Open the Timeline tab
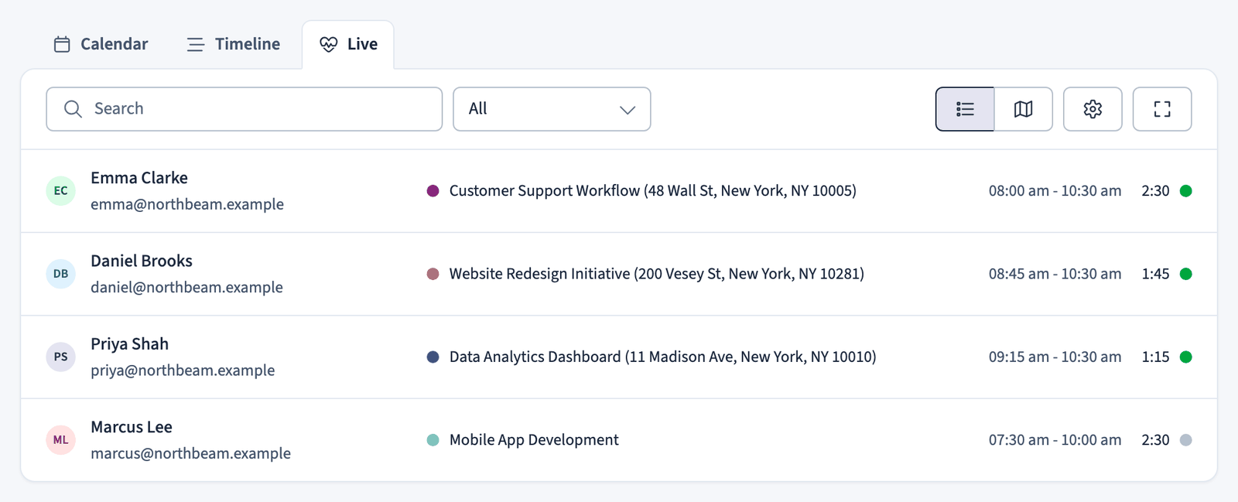 coord(233,44)
